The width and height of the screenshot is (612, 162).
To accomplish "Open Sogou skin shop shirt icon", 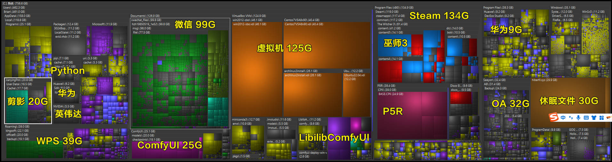I will (x=594, y=118).
